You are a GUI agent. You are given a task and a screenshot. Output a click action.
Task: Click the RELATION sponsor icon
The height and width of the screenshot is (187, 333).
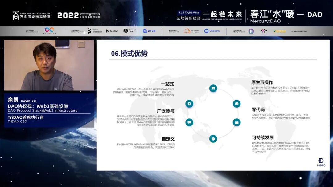[x=263, y=31]
